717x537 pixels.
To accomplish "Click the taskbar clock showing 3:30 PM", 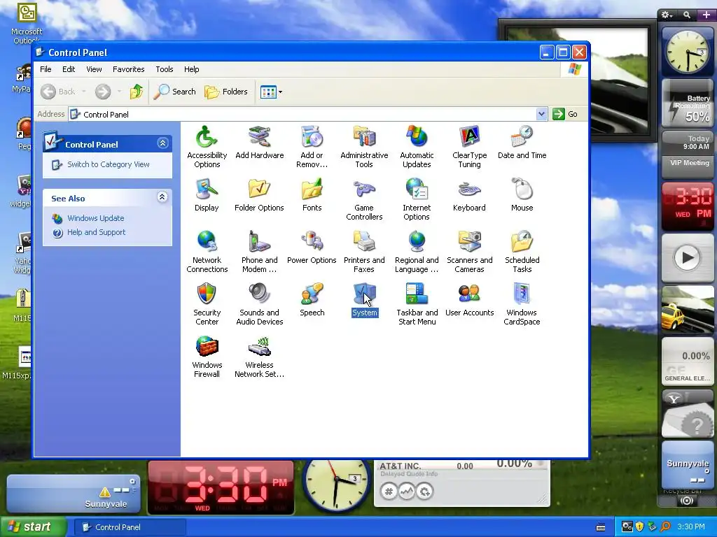I will tap(691, 527).
